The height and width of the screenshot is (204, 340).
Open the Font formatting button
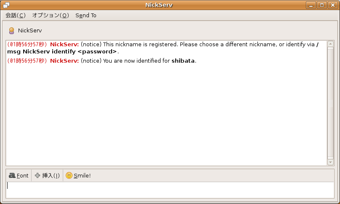point(19,175)
